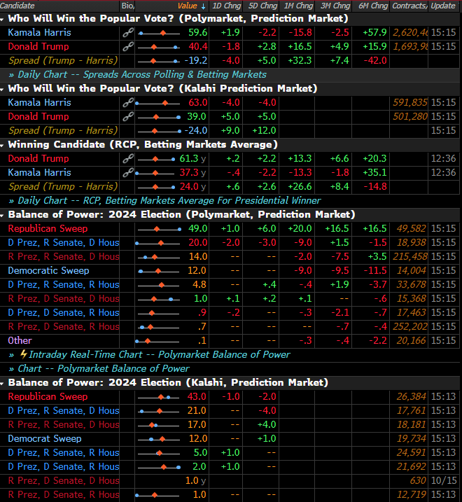
Task: Click the sort arrow in Value column header
Action: 203,6
